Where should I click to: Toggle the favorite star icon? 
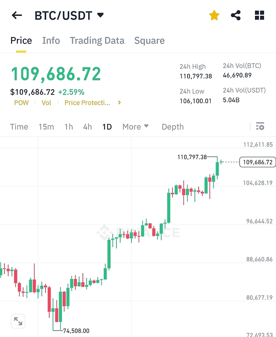coord(214,16)
